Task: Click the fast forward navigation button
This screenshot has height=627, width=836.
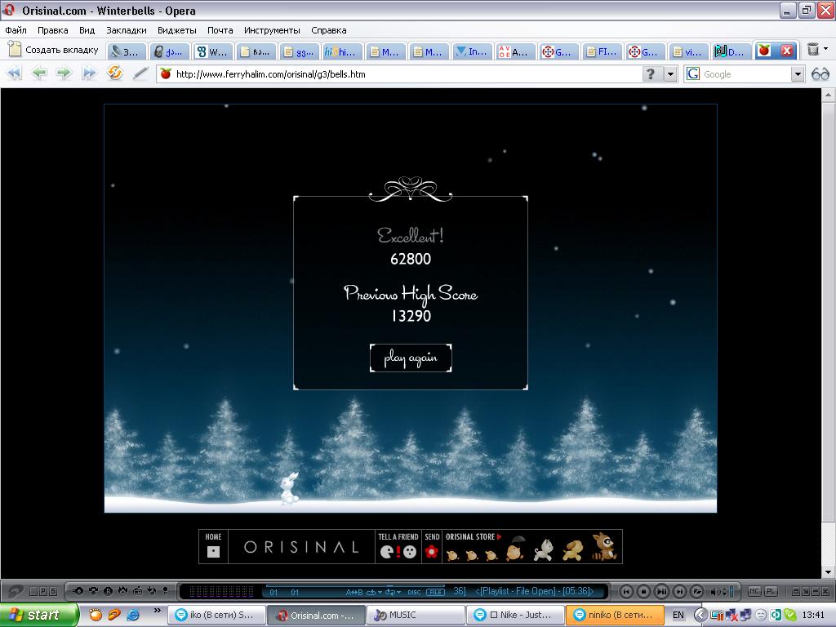Action: (89, 73)
